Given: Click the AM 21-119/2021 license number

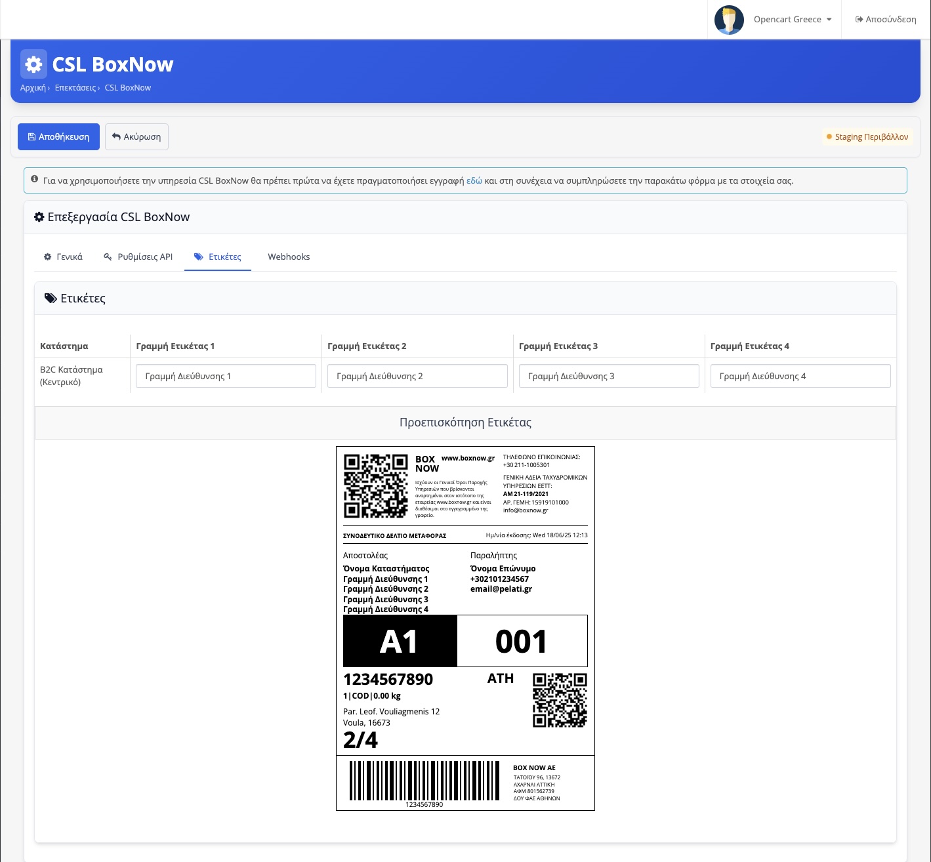Looking at the screenshot, I should [x=526, y=494].
